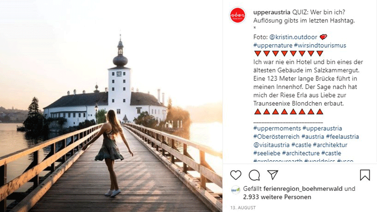The height and width of the screenshot is (212, 377).
Task: Open the #uppernature hashtag
Action: [272, 45]
